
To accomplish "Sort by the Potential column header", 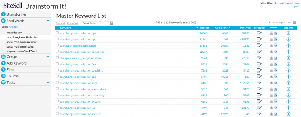I will (x=245, y=28).
